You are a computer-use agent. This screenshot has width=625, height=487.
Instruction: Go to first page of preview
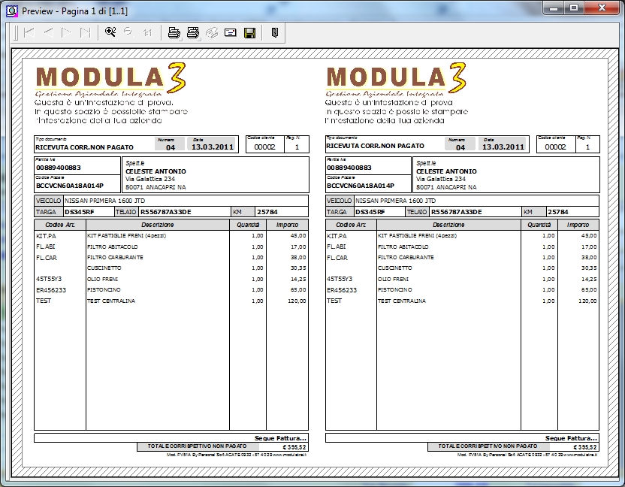[29, 33]
